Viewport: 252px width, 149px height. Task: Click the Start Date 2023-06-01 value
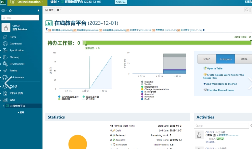176,126
